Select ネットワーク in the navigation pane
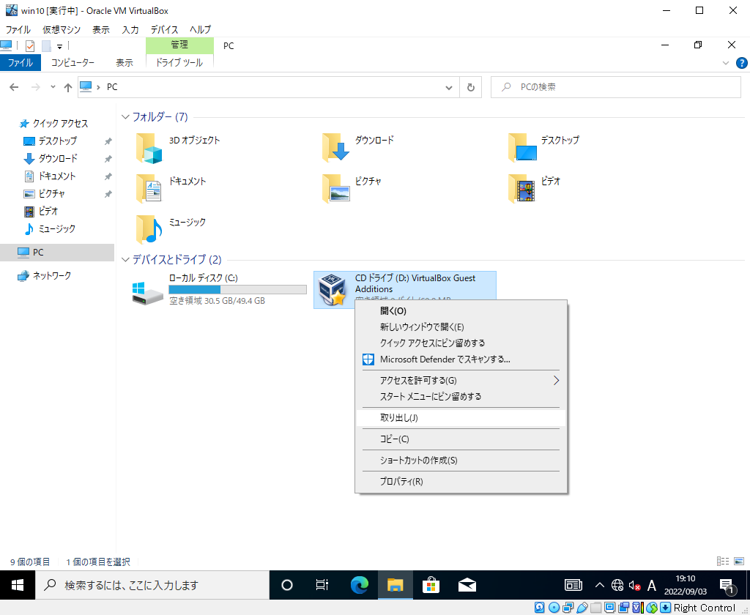Image resolution: width=750 pixels, height=615 pixels. (x=52, y=275)
